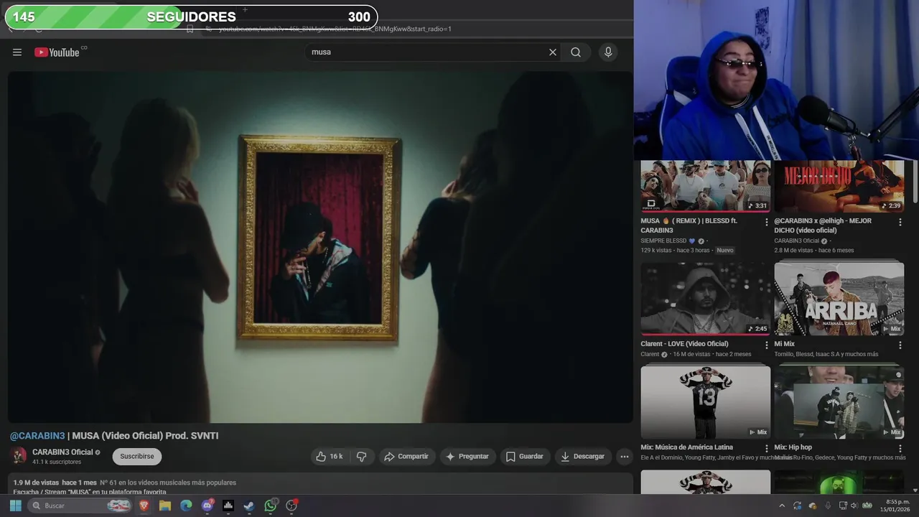
Task: Click the Descargar download button
Action: tap(582, 457)
